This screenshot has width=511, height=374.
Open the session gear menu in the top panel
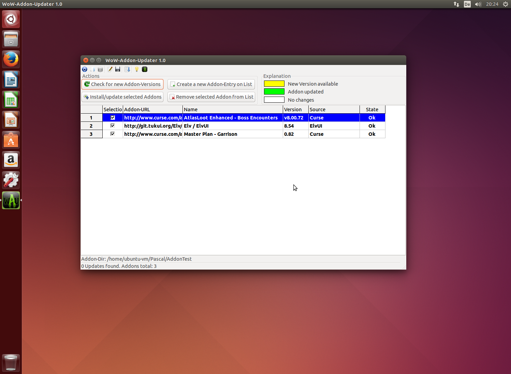(506, 4)
